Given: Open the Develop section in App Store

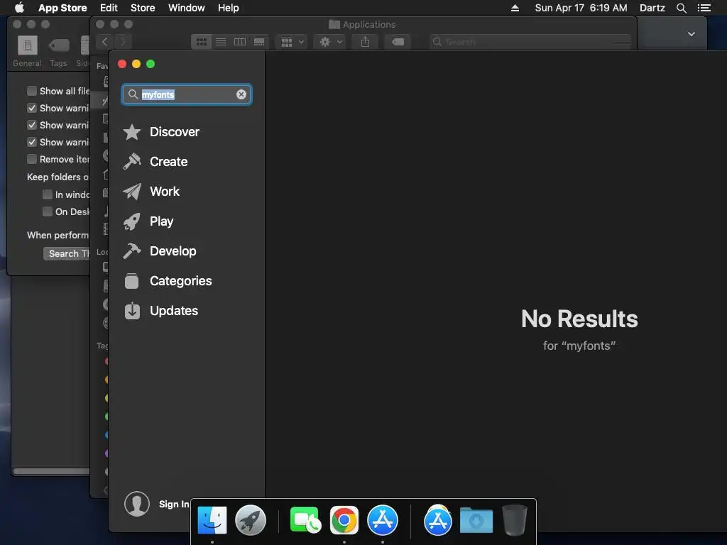Looking at the screenshot, I should pyautogui.click(x=160, y=251).
